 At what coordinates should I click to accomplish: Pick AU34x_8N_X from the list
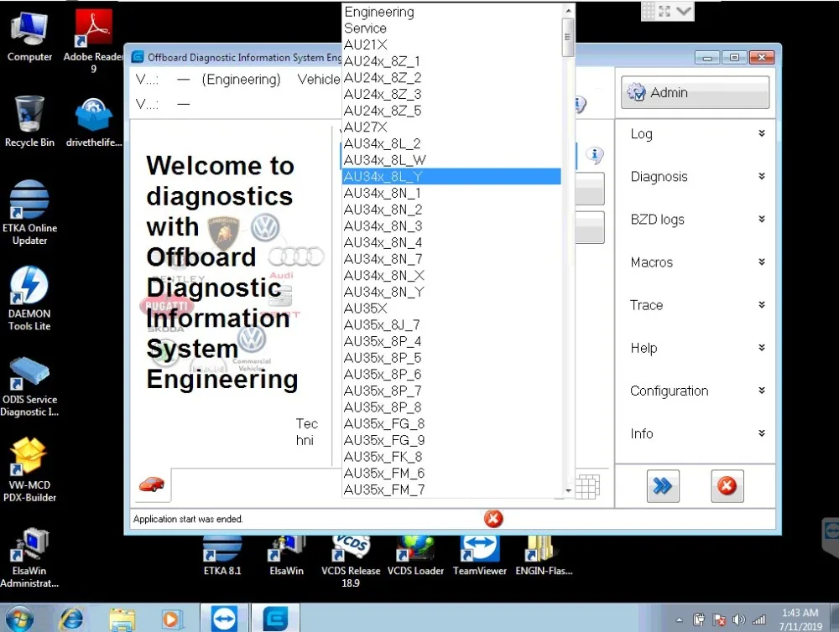click(451, 276)
